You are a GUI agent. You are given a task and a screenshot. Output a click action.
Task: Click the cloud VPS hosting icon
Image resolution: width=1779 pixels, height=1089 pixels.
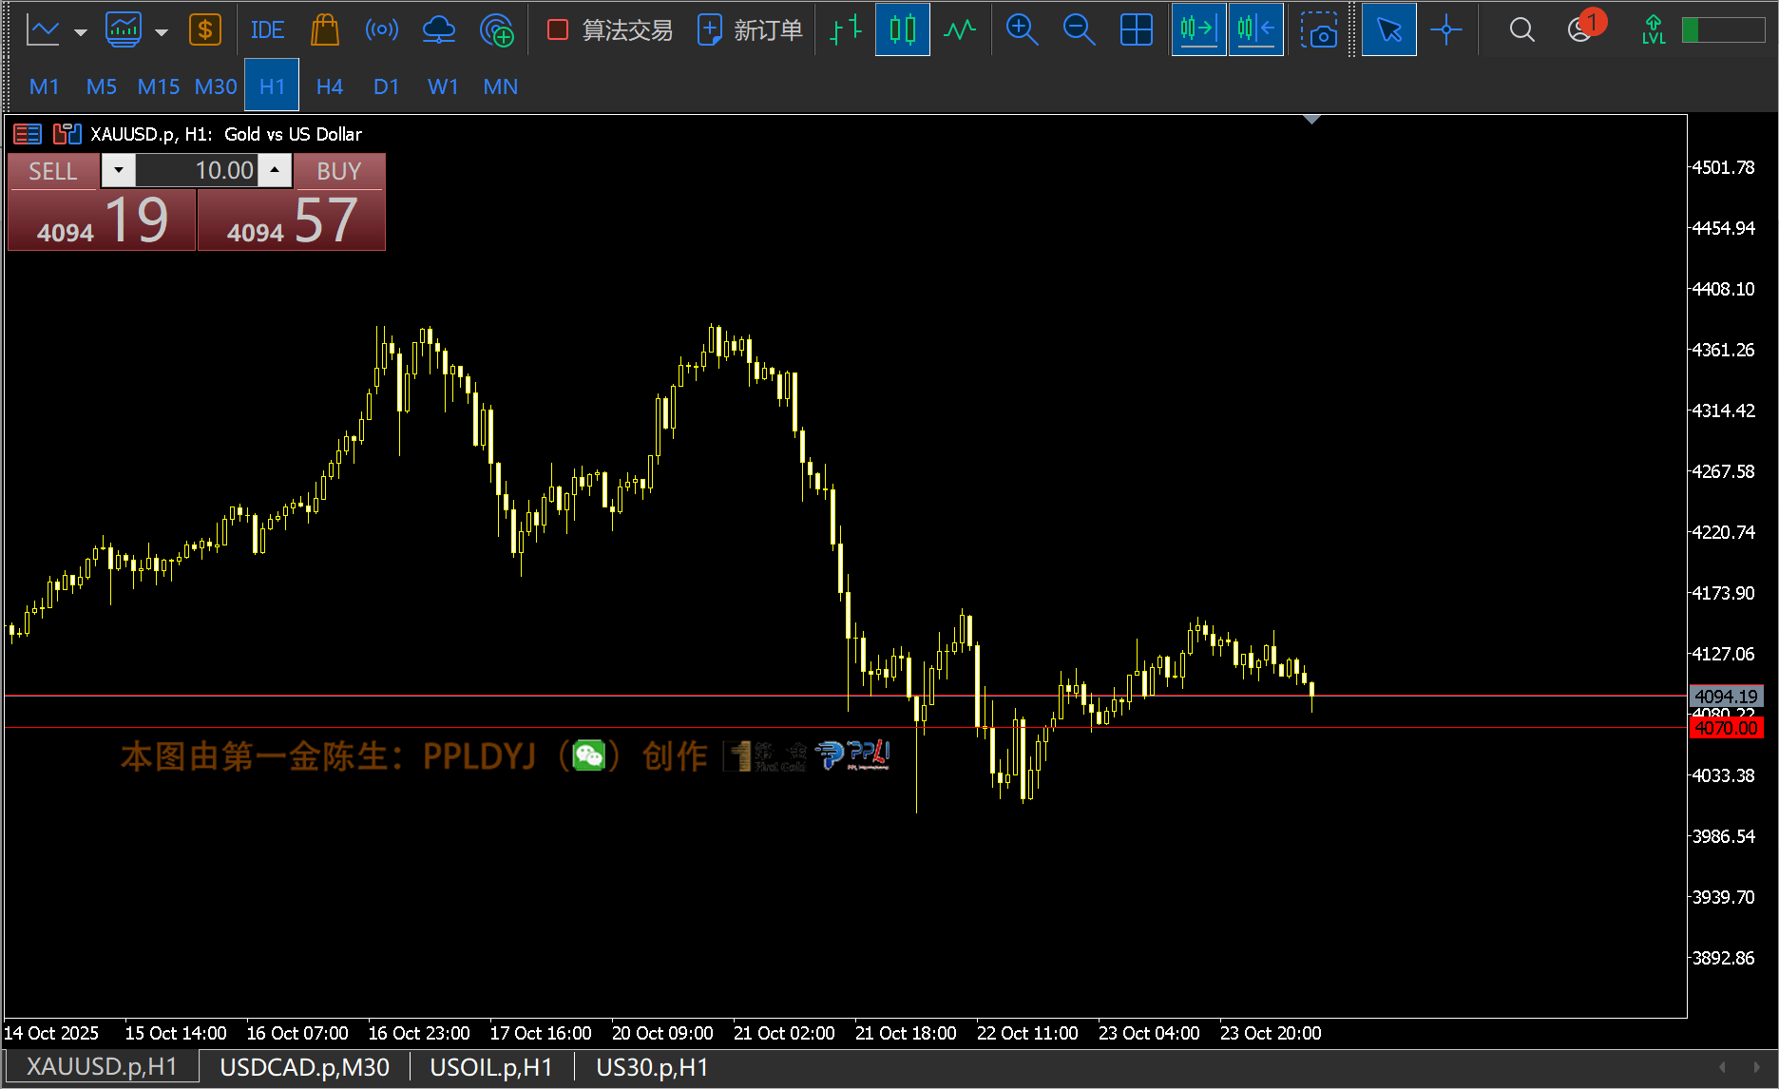(438, 30)
